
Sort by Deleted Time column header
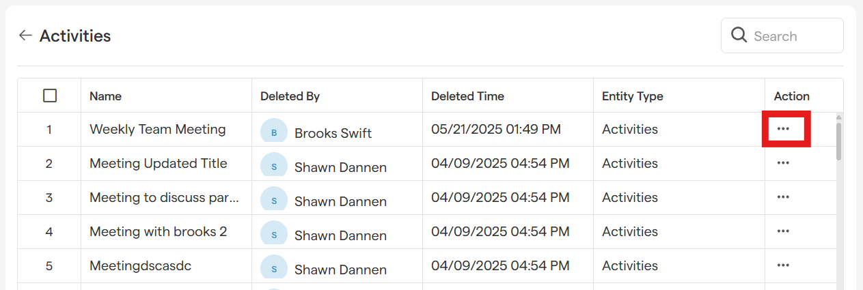click(x=467, y=96)
